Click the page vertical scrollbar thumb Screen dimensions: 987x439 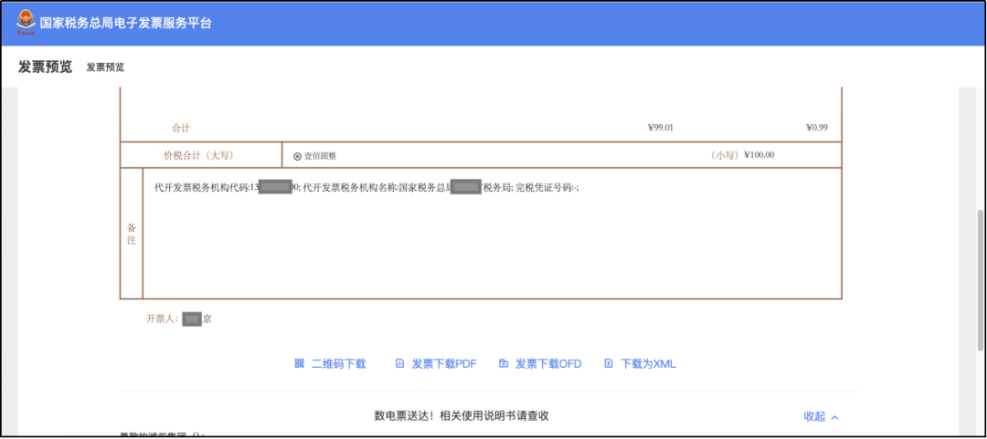[x=980, y=279]
